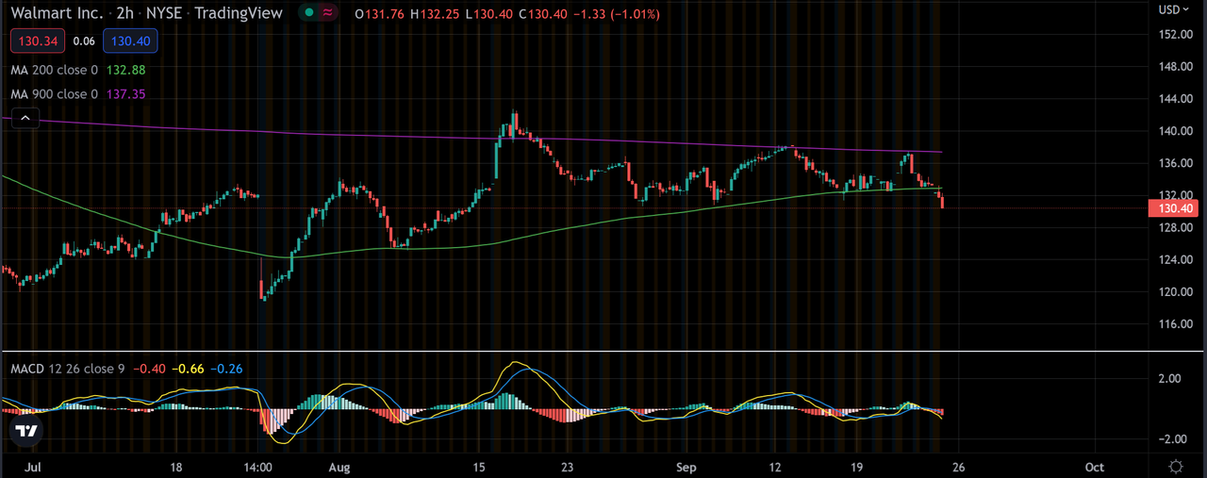Viewport: 1207px width, 478px height.
Task: Open chart settings gear on time axis
Action: pyautogui.click(x=1176, y=467)
